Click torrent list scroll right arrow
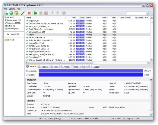The width and height of the screenshot is (158, 125). click(x=149, y=62)
